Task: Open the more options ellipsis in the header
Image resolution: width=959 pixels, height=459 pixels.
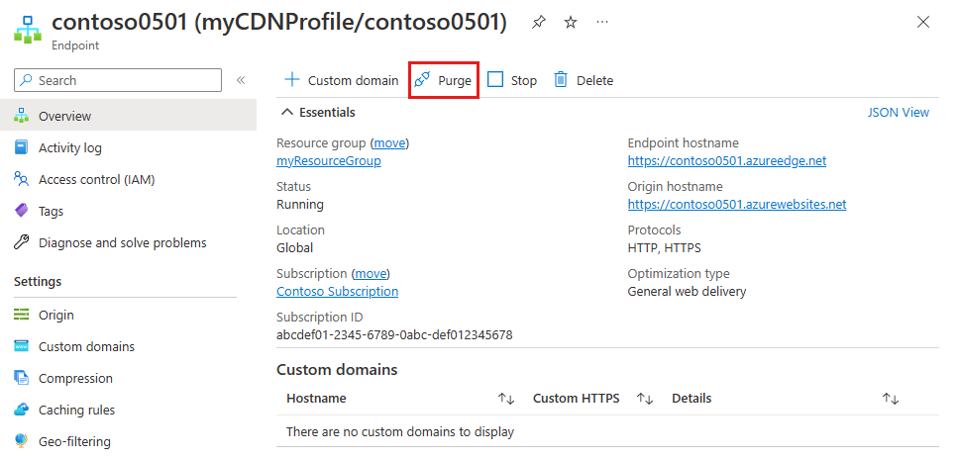Action: click(x=602, y=23)
